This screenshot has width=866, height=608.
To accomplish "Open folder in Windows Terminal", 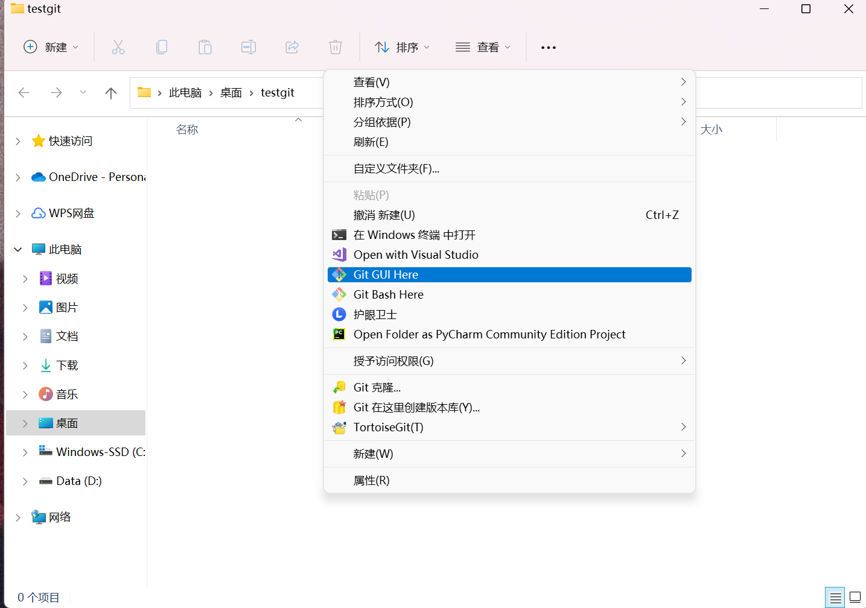I will 414,235.
